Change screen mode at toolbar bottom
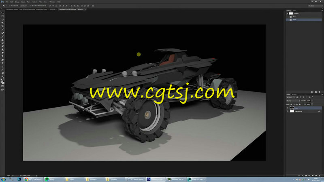 click(2, 89)
